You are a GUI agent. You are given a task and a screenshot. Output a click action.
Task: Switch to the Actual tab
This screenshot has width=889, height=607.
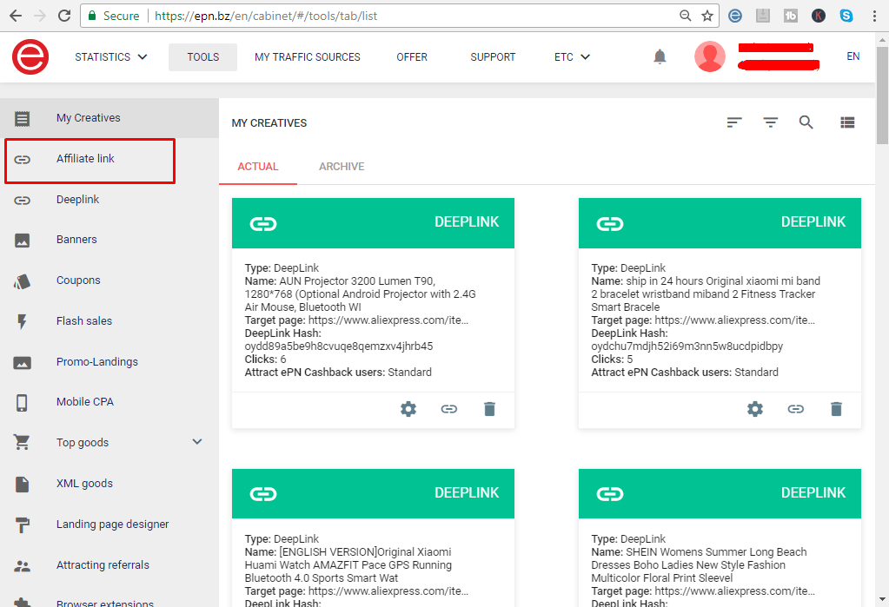(258, 167)
